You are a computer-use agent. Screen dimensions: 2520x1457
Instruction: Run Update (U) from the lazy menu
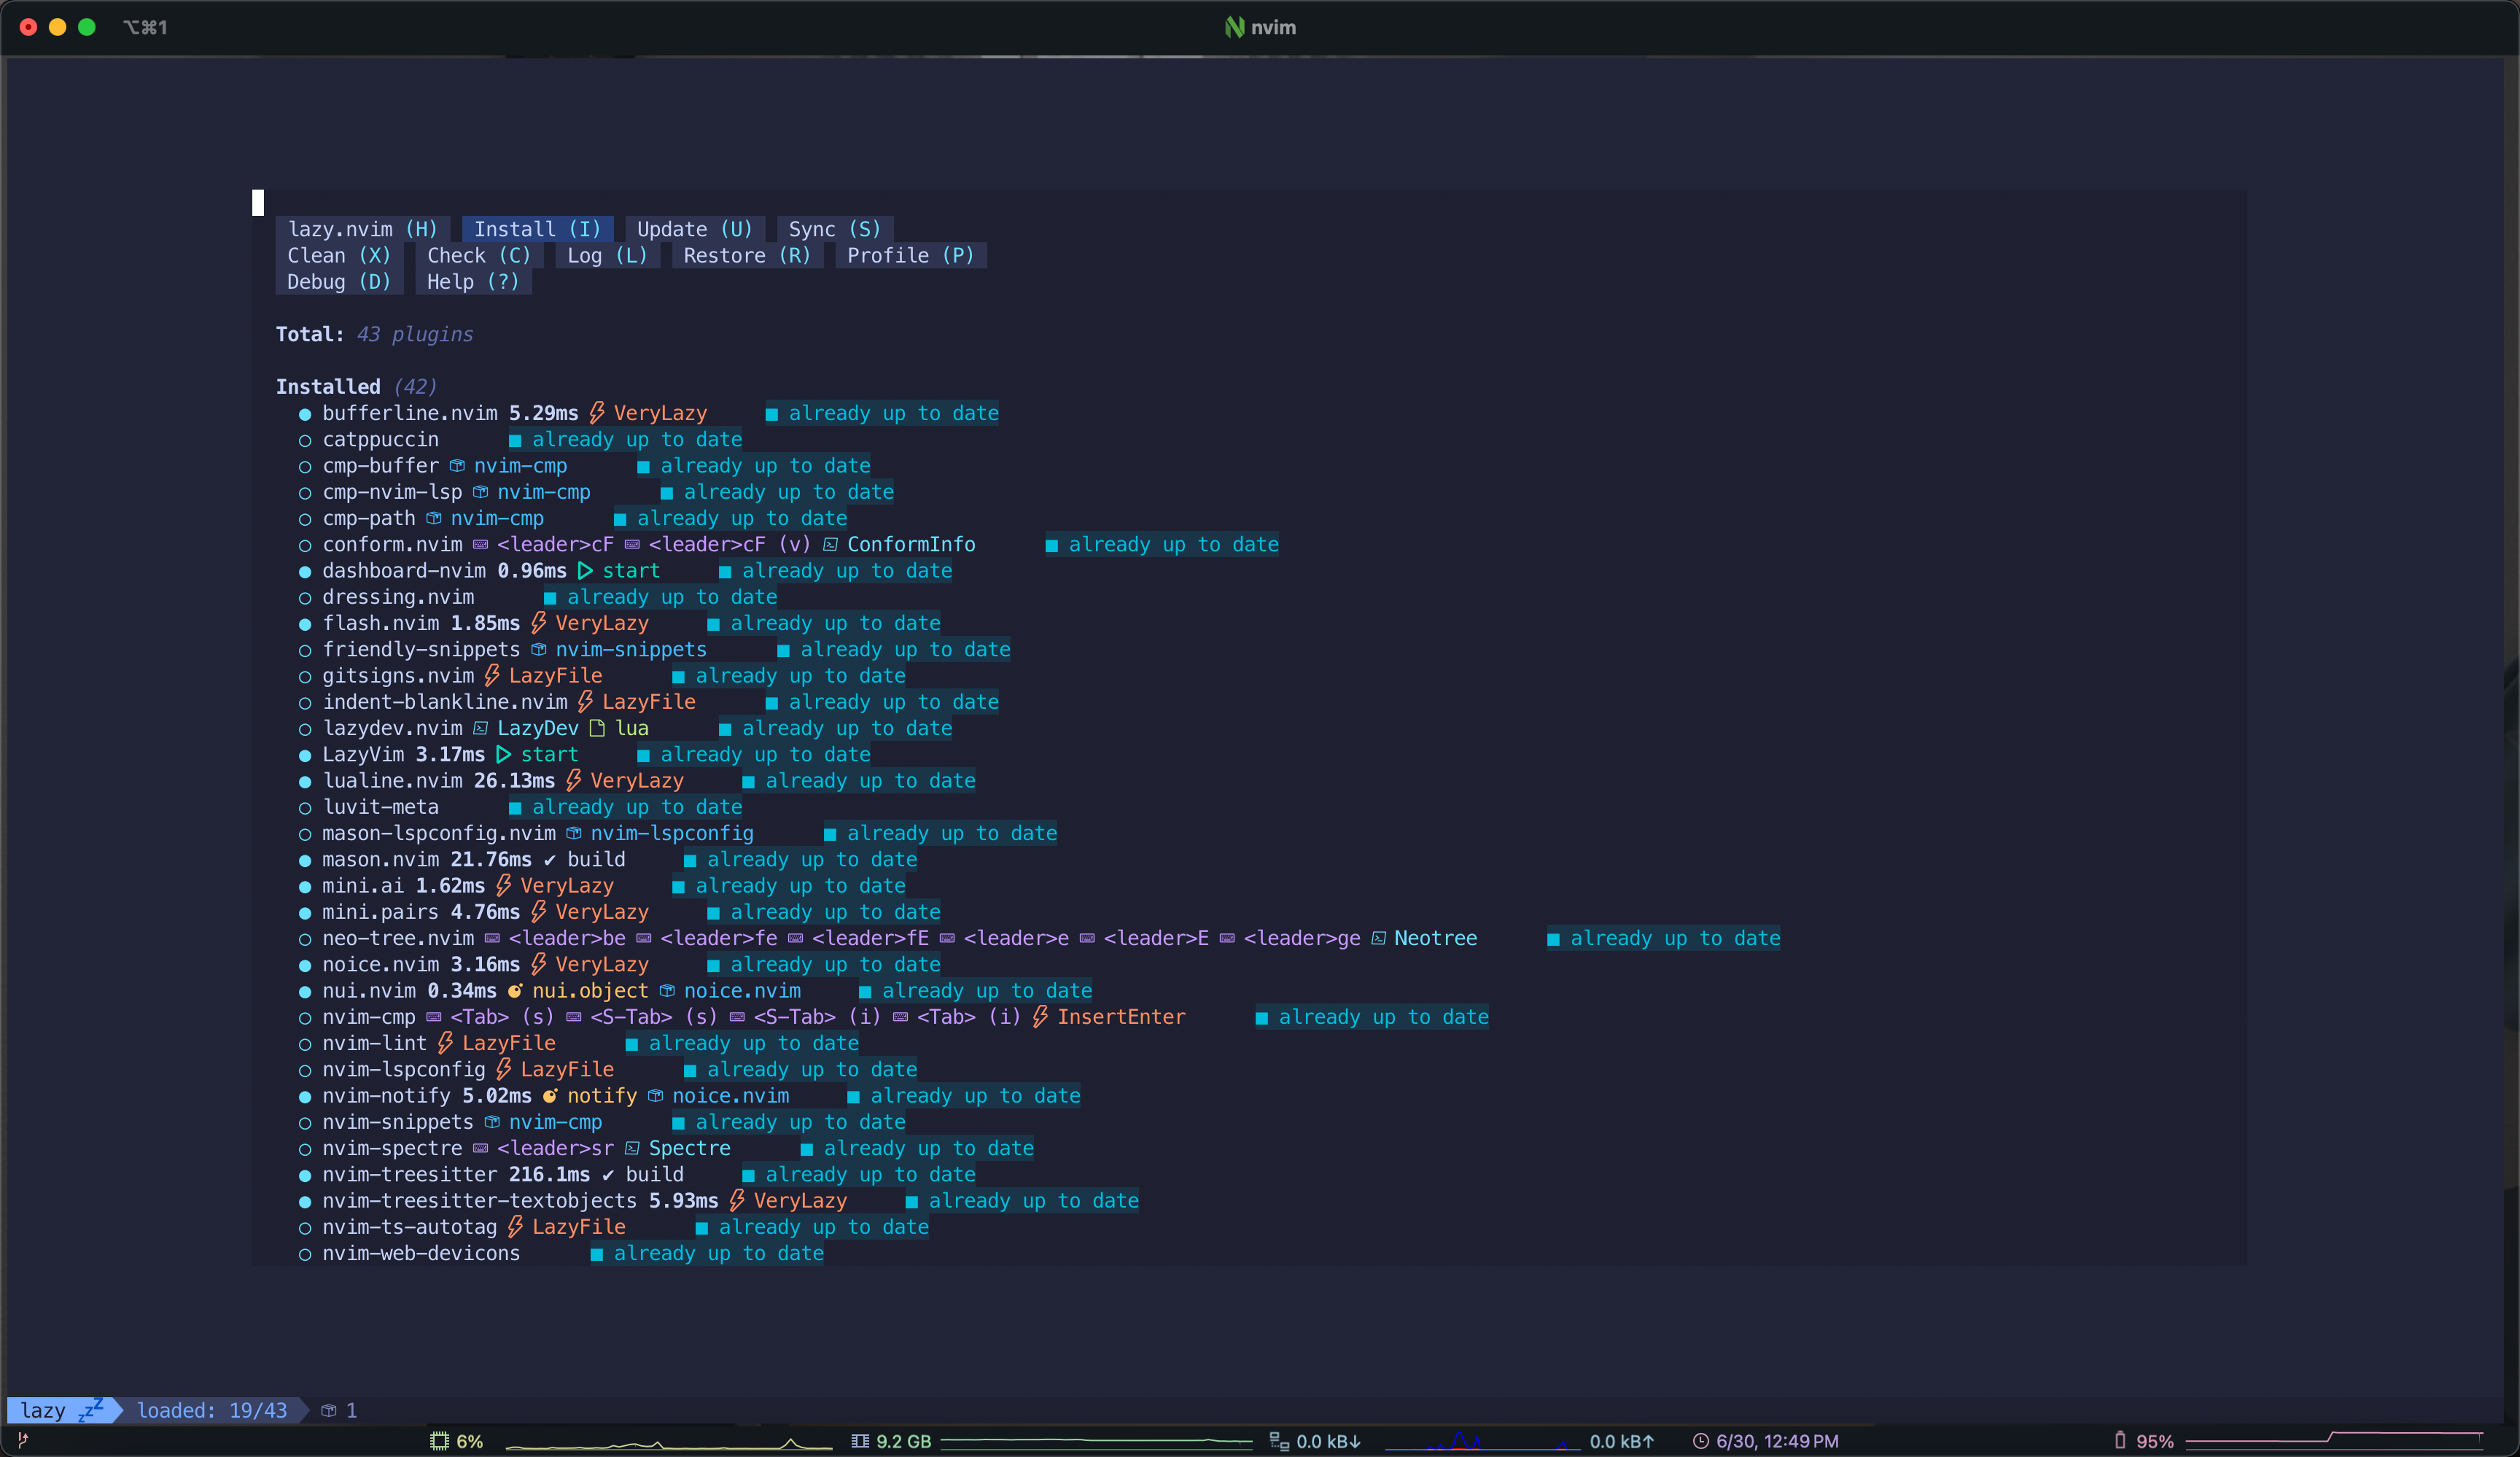tap(695, 229)
